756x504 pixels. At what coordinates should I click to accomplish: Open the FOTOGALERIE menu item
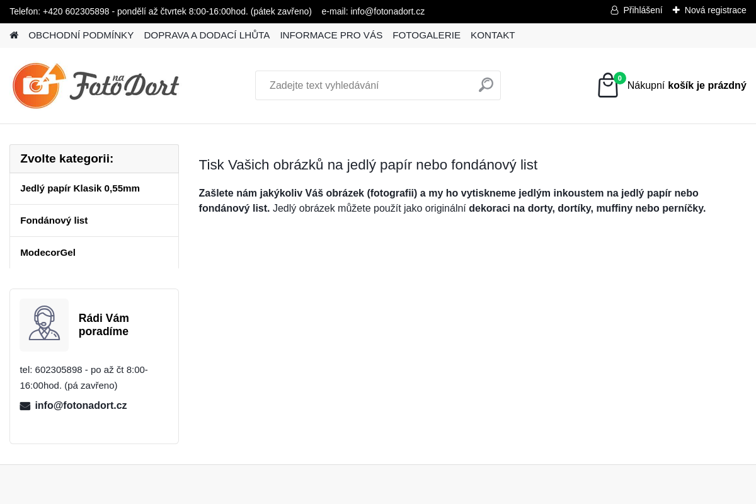tap(427, 35)
